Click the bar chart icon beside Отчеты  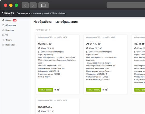(x=3, y=40)
